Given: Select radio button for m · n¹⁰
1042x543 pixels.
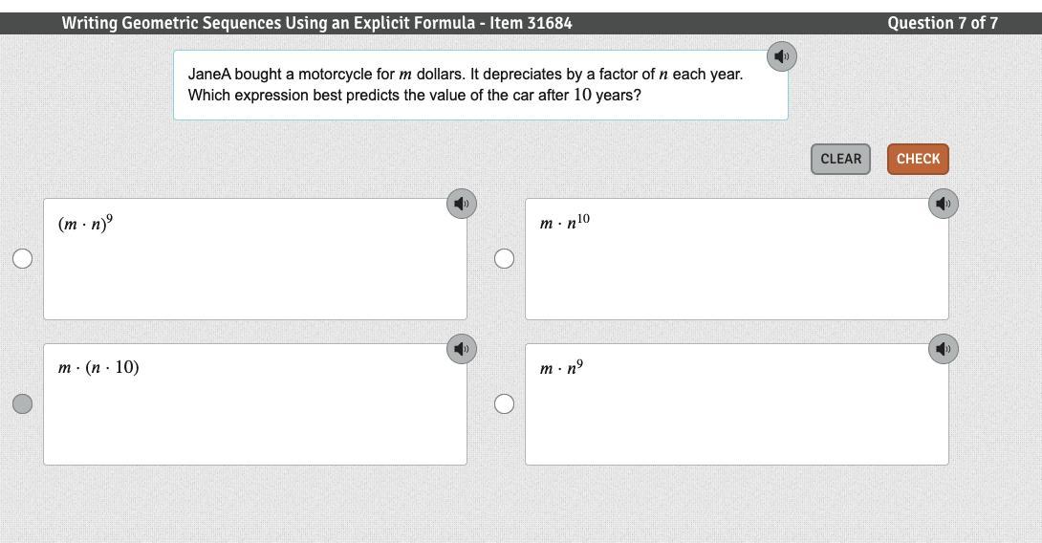Looking at the screenshot, I should pos(505,259).
